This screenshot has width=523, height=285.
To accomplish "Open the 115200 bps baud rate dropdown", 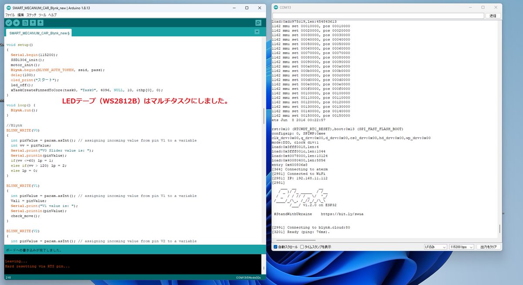I will pyautogui.click(x=461, y=247).
